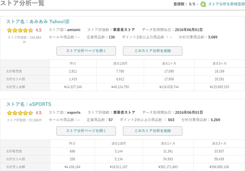Select the cell showing ¥4,438,184

[73, 167]
